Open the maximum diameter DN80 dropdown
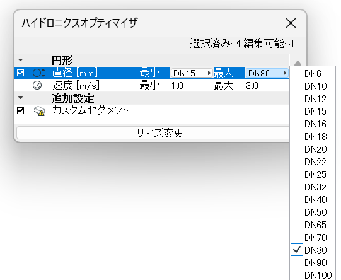The width and height of the screenshot is (341, 280). click(267, 73)
